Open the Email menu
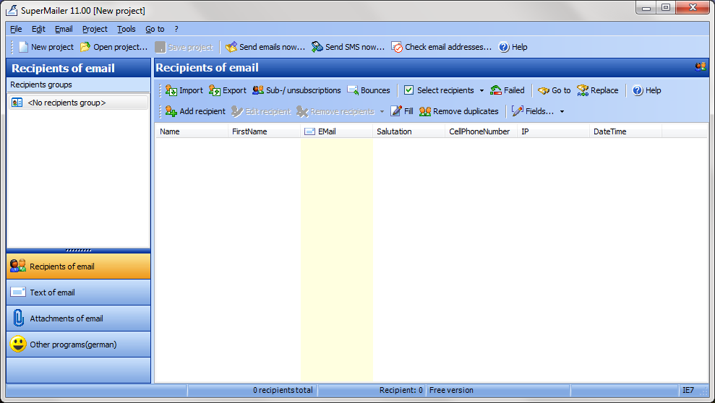The image size is (715, 403). coord(64,29)
